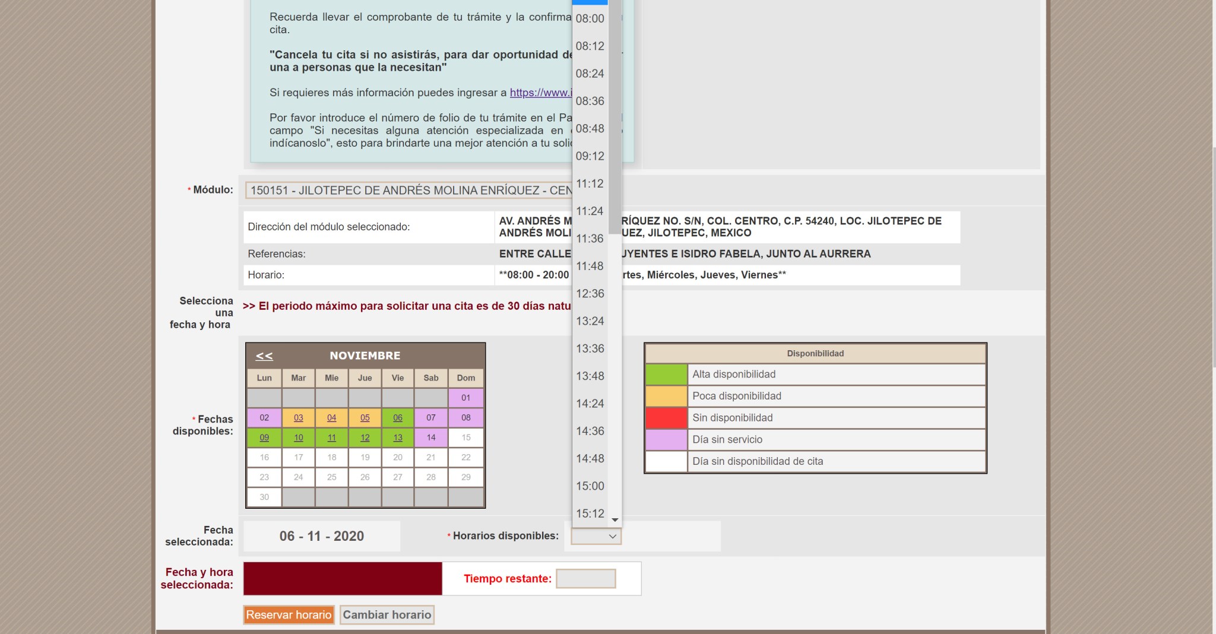Select the 13:24 time option
Screen dimensions: 1216x634
click(x=590, y=321)
